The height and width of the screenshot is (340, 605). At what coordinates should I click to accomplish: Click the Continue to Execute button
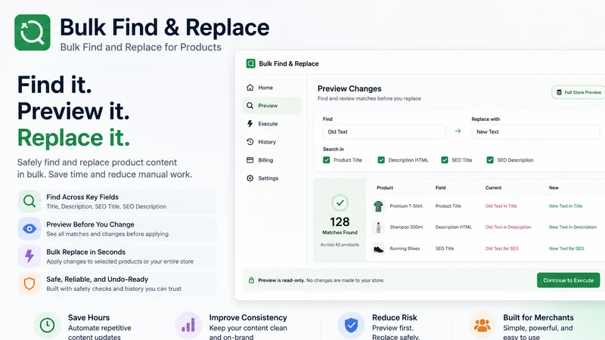[x=569, y=280]
